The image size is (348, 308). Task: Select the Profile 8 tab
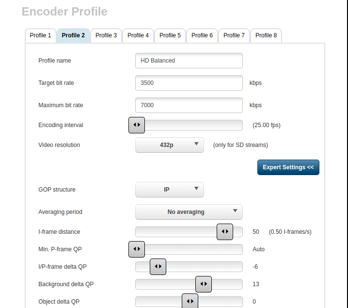(x=266, y=35)
